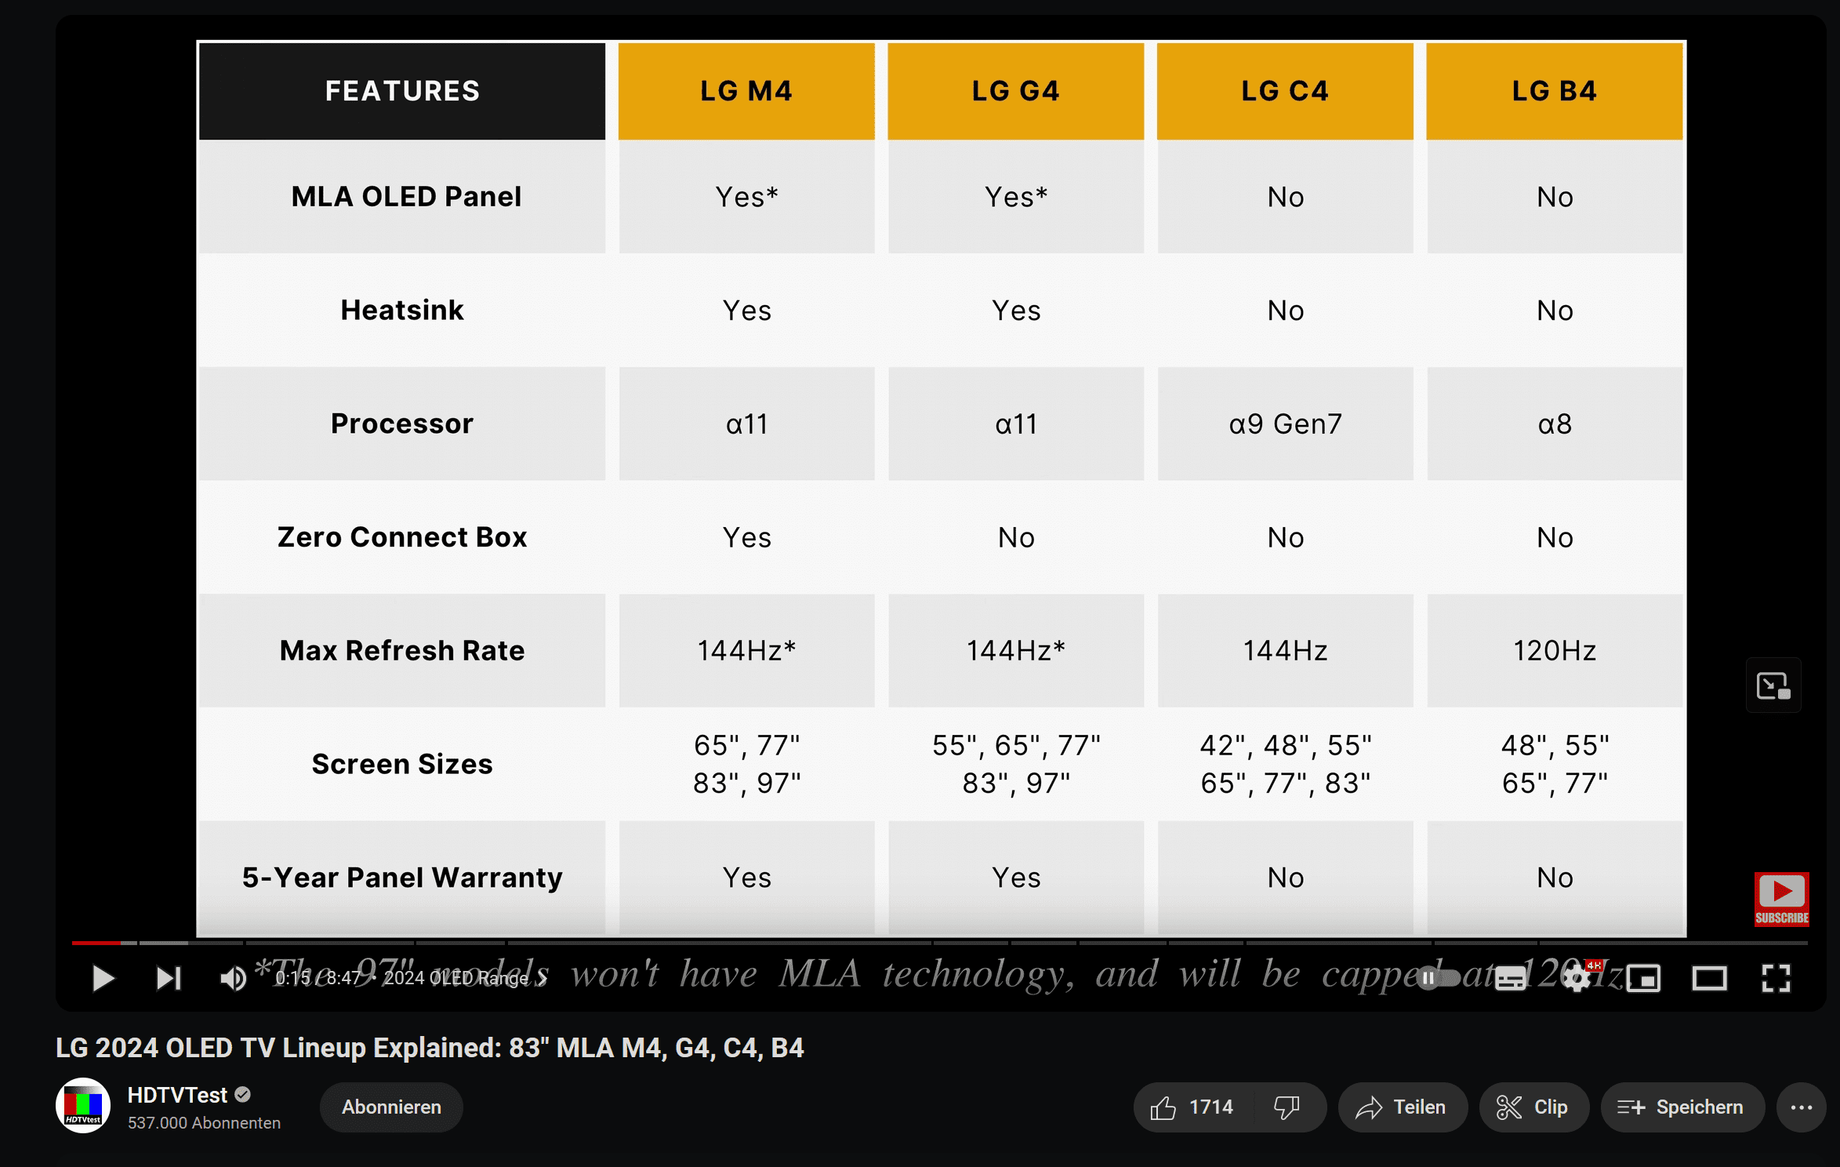Click the 'Screen Sizes' row label

pyautogui.click(x=402, y=764)
